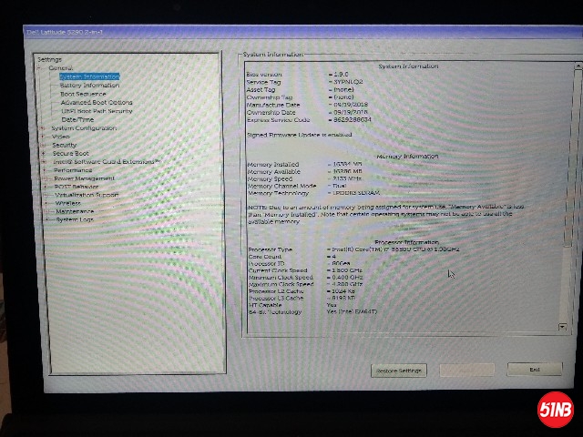
Task: Expand Power Management node
Action: coord(45,178)
